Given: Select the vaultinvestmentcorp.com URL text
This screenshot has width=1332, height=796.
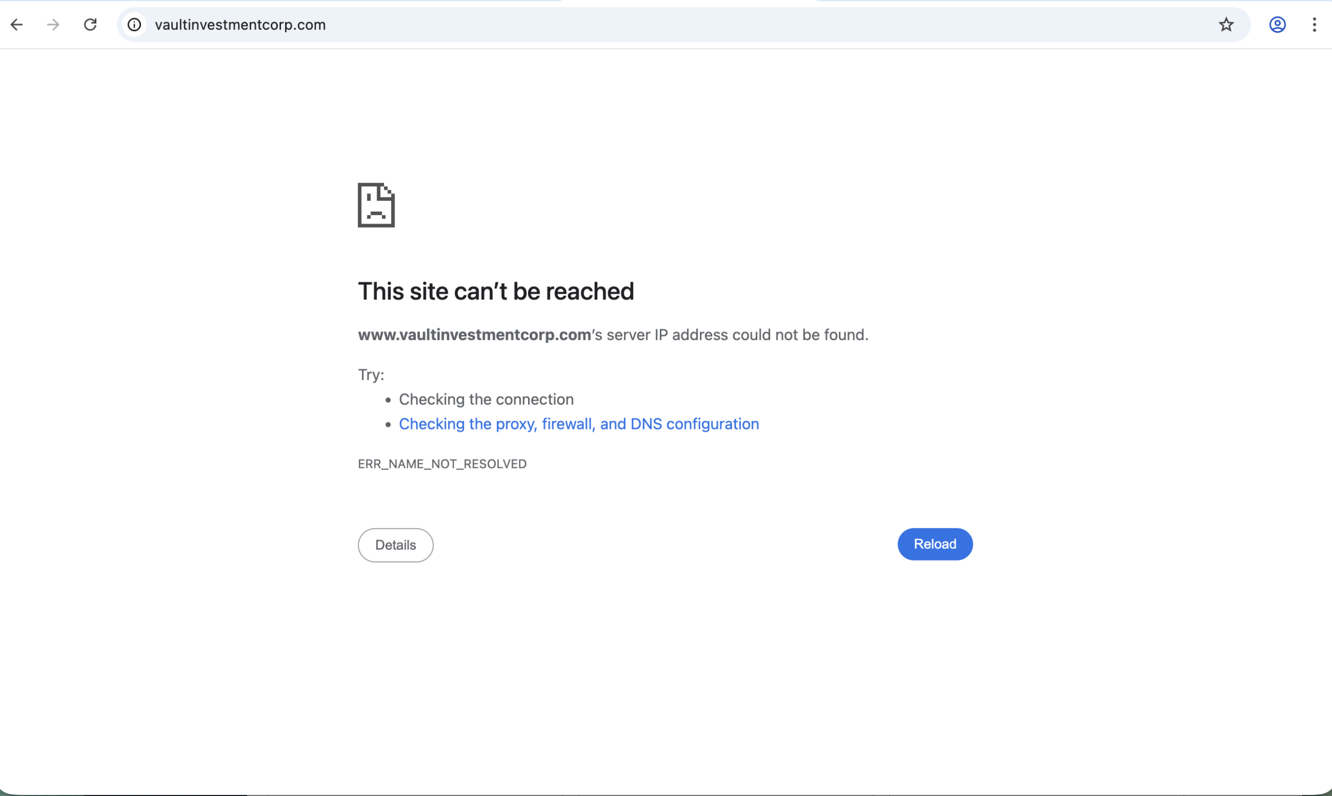Looking at the screenshot, I should pos(240,24).
